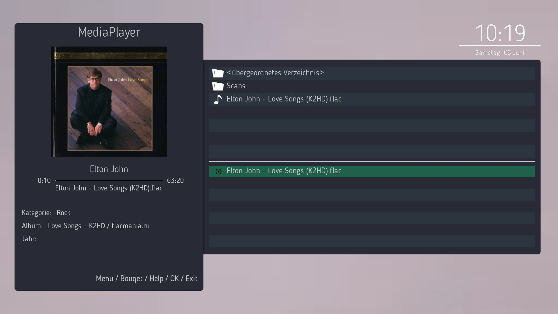
Task: Click the Scans folder icon
Action: click(218, 86)
